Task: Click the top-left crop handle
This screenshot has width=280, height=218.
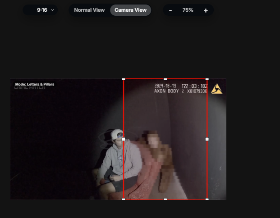Action: point(124,79)
